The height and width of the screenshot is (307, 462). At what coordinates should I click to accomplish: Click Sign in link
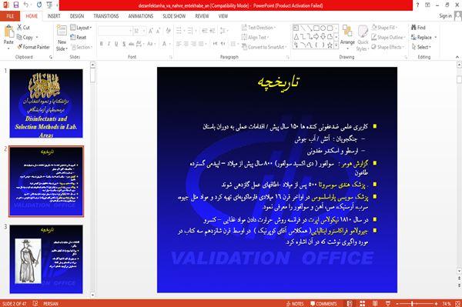pos(445,16)
